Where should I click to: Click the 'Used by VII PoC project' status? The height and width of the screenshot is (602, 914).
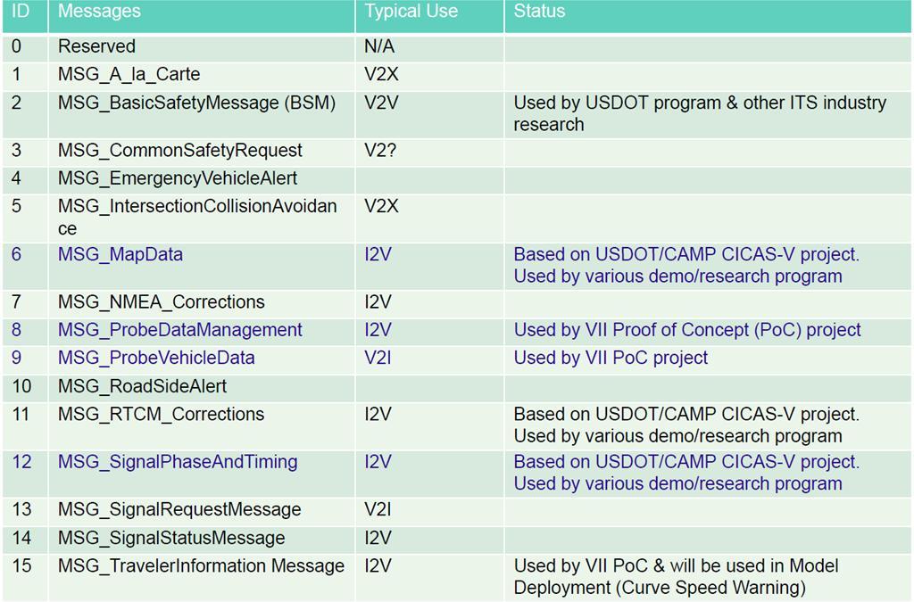[611, 358]
